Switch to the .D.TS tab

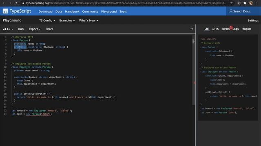(215, 29)
